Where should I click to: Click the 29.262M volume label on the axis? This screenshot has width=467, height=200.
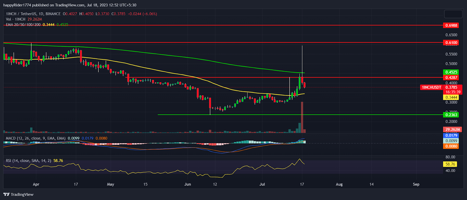tap(452, 129)
